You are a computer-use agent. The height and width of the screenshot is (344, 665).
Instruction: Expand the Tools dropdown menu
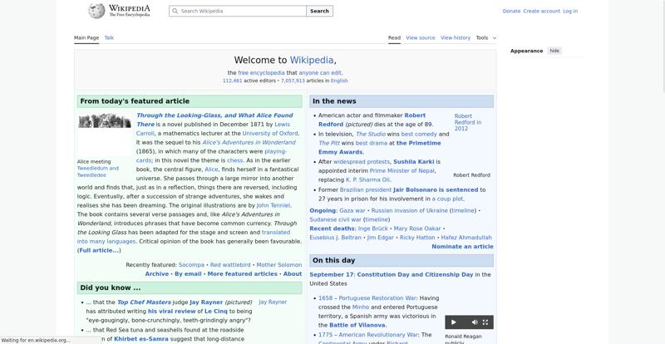[485, 37]
